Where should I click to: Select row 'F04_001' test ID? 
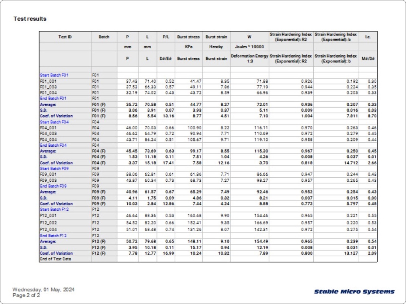(48, 128)
